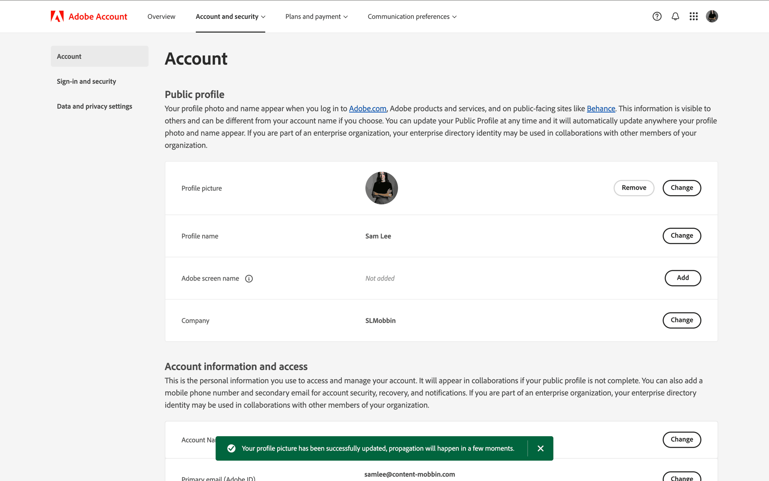
Task: Go to the Overview tab
Action: [x=161, y=16]
